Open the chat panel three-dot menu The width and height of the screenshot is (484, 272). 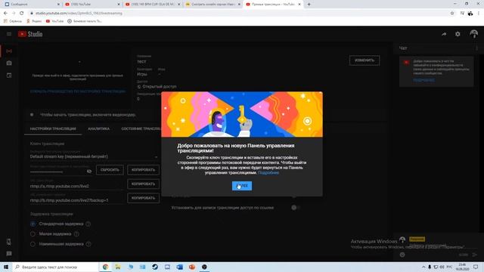click(x=477, y=48)
